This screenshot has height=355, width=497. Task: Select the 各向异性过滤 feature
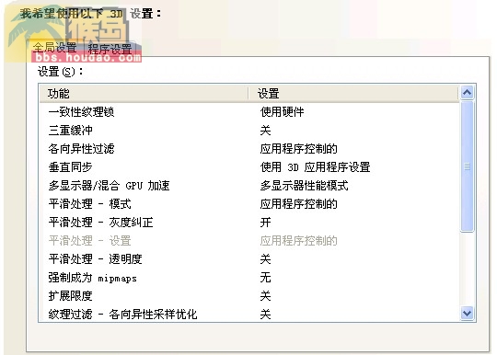tap(248, 148)
